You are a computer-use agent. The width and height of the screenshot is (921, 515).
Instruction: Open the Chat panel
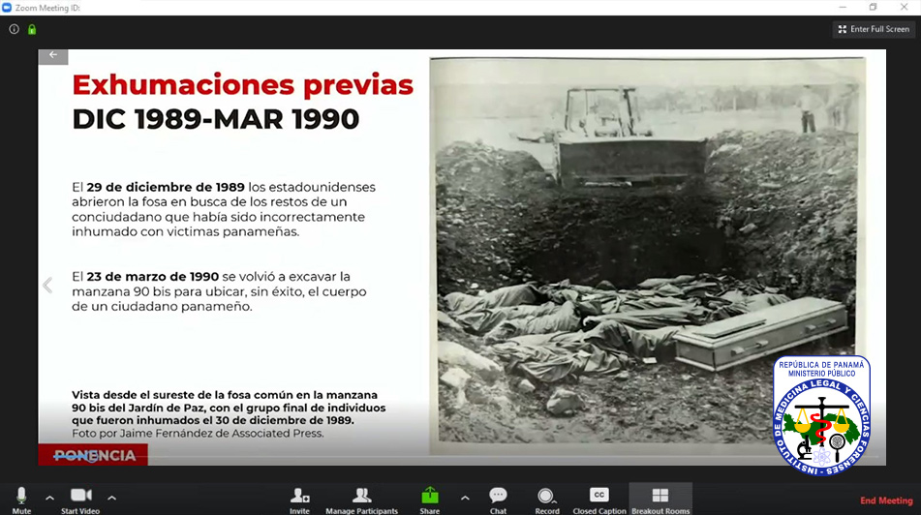point(498,500)
